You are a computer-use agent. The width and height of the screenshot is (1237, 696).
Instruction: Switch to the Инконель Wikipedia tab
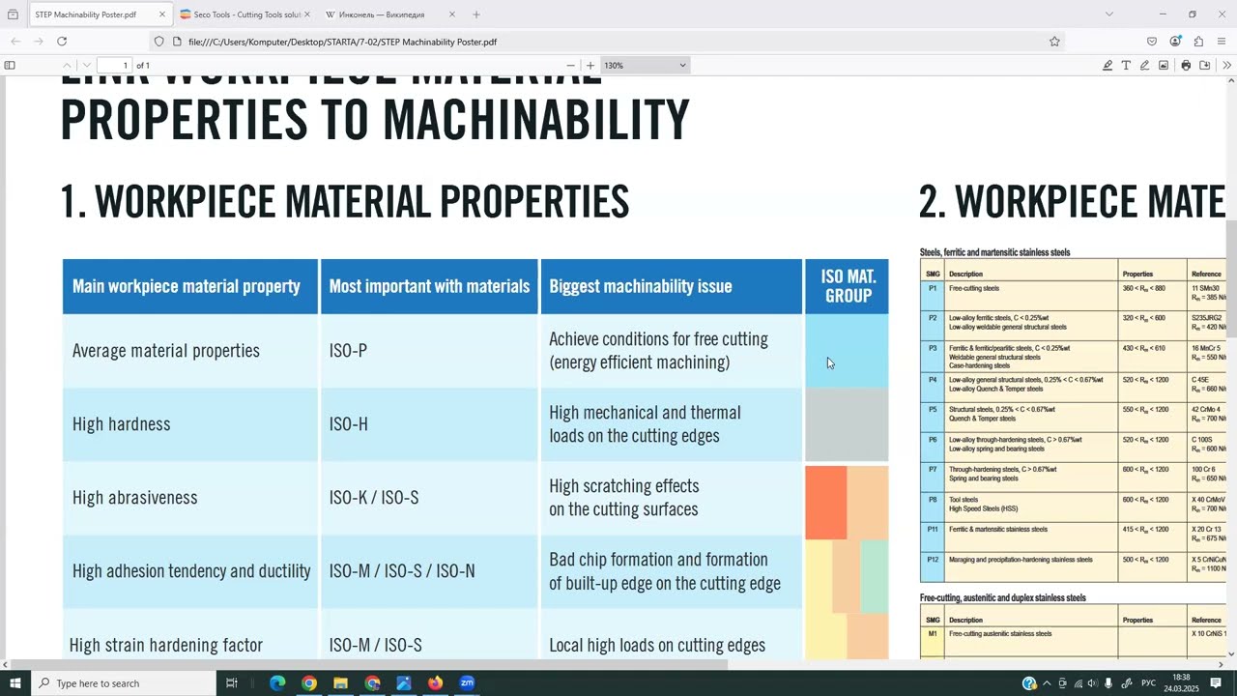coord(388,14)
